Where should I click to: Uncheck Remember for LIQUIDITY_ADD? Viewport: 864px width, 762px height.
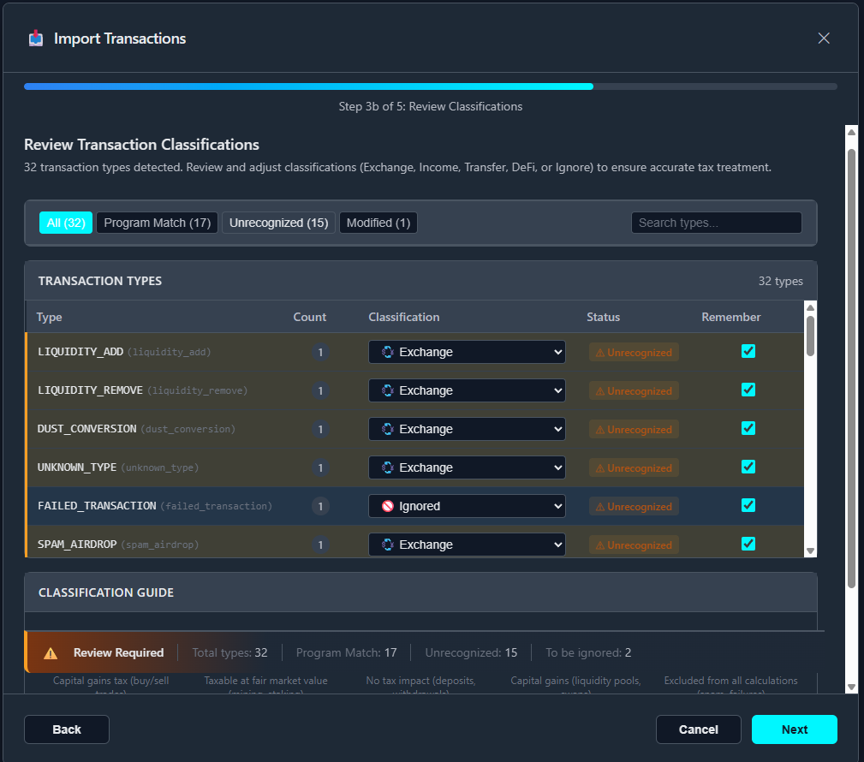748,351
